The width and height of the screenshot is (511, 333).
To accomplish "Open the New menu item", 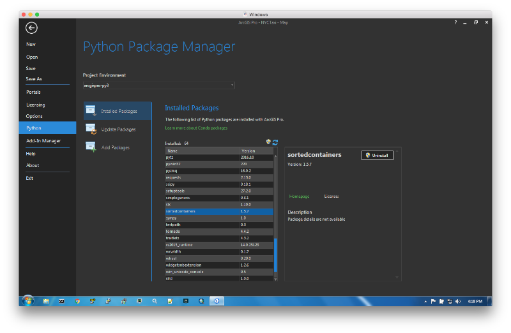I will coord(31,44).
